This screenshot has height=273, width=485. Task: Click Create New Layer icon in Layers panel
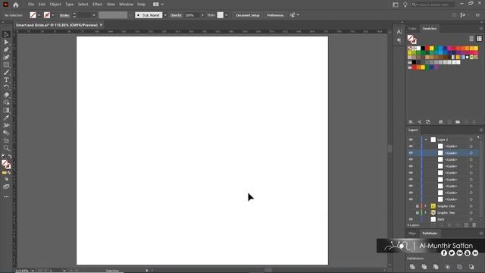466,225
